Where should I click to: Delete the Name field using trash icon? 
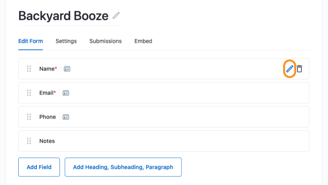click(299, 69)
